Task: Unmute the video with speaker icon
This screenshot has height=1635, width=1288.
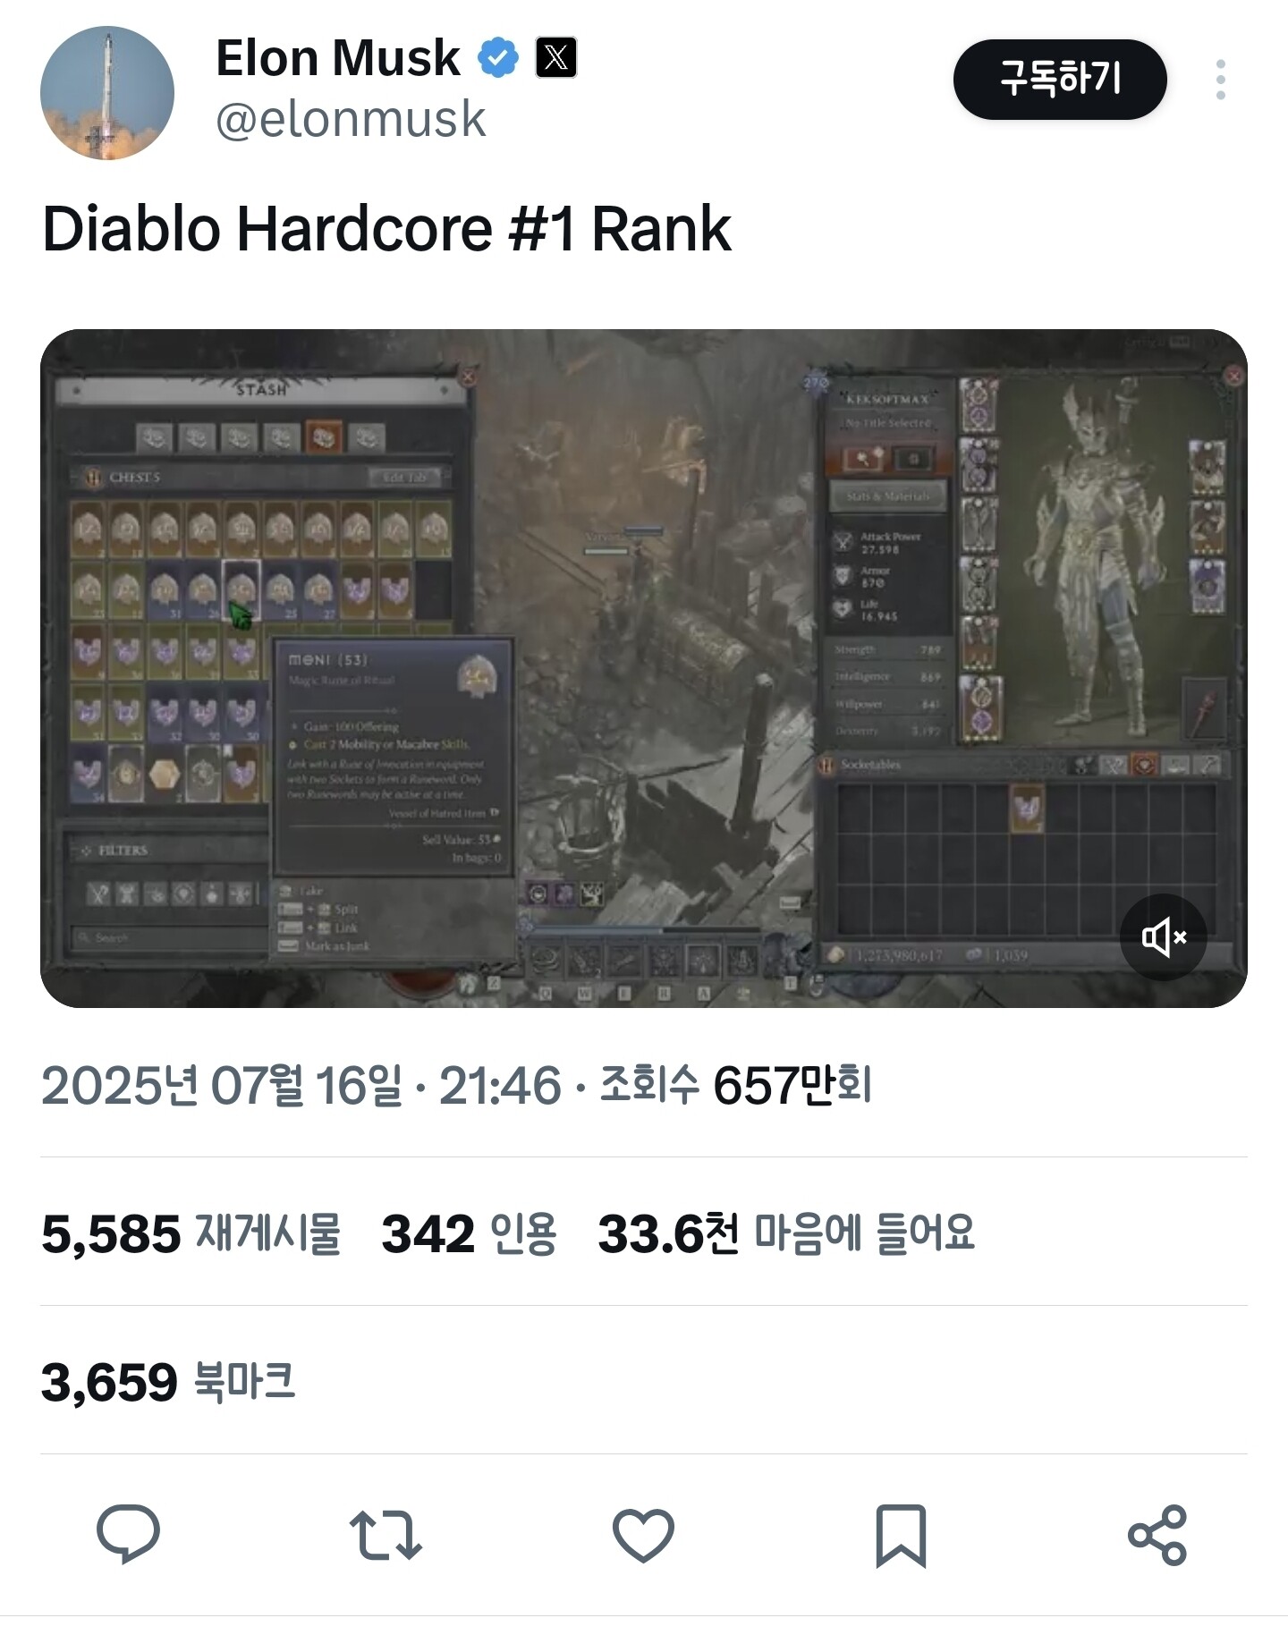Action: [x=1164, y=937]
